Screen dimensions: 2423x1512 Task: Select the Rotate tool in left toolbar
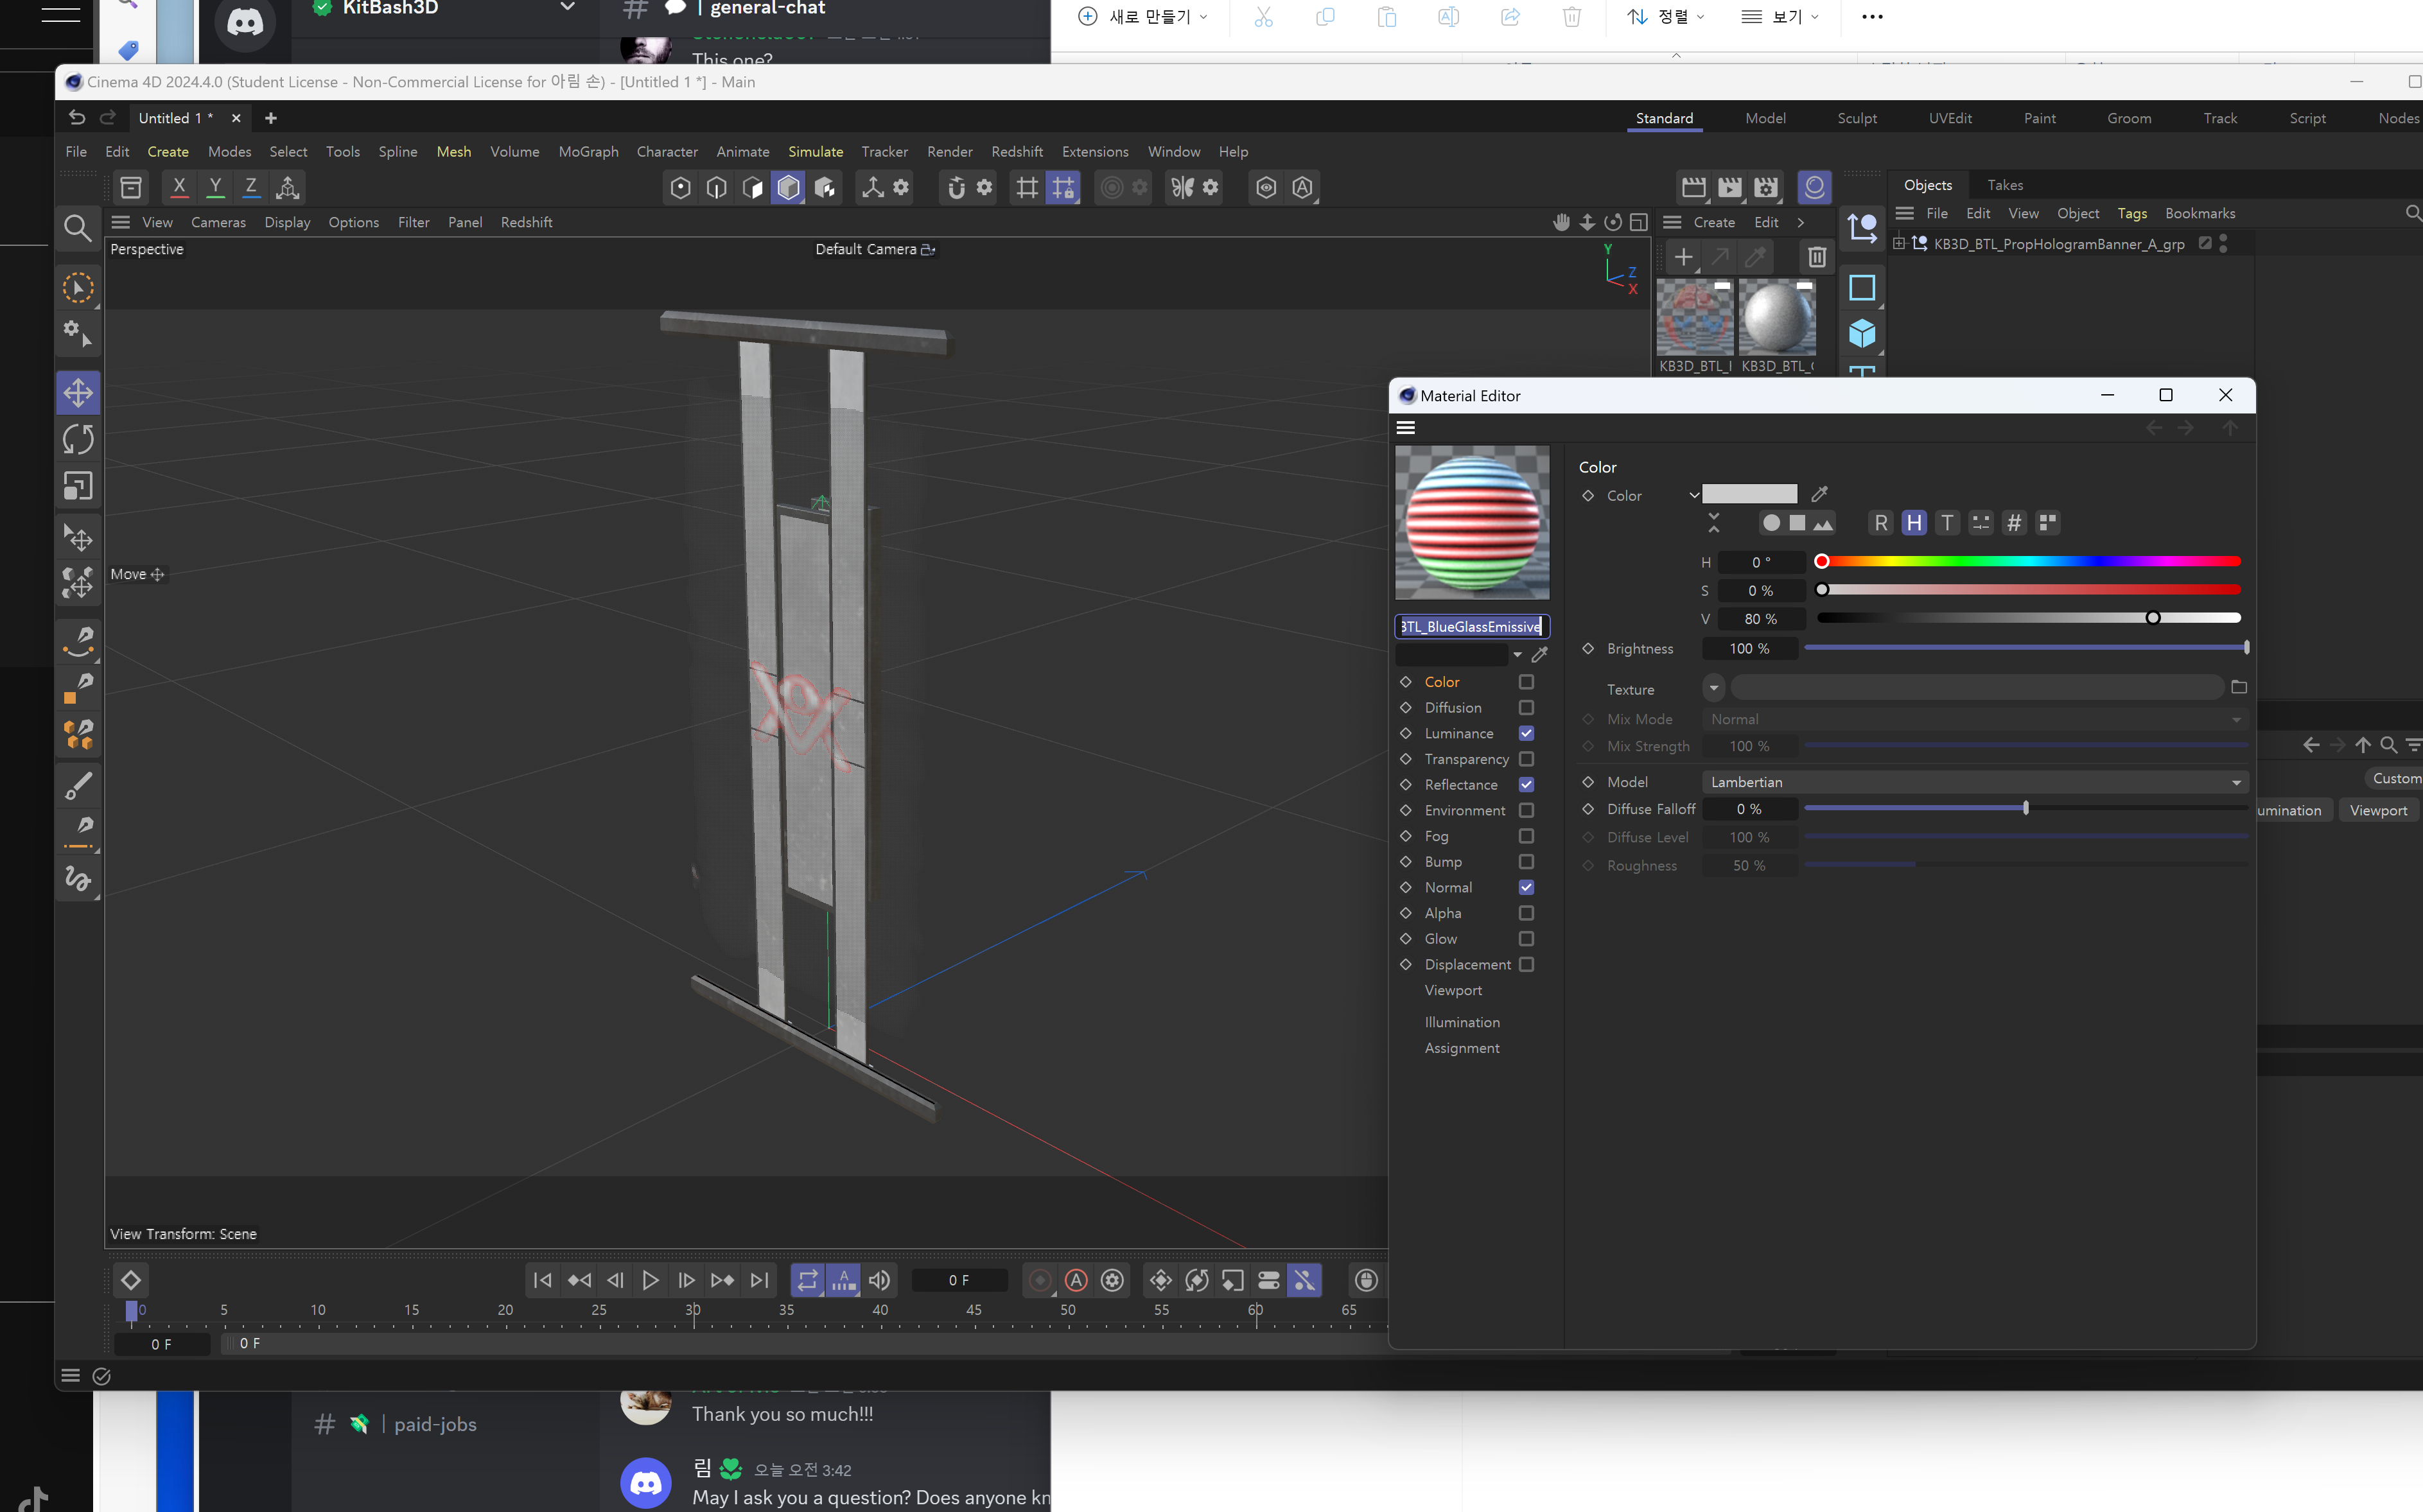tap(78, 439)
